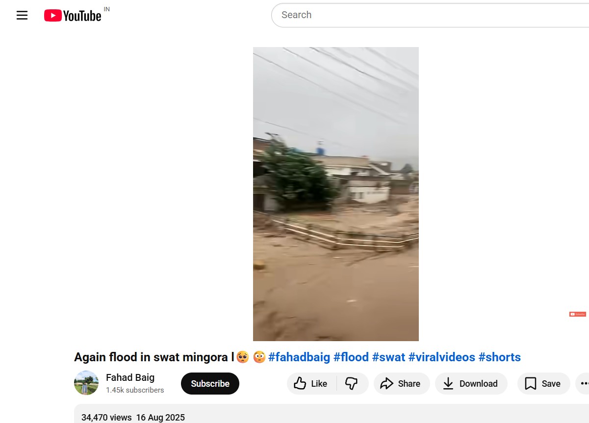Dislike the video with thumbs down
This screenshot has height=423, width=589.
(352, 384)
